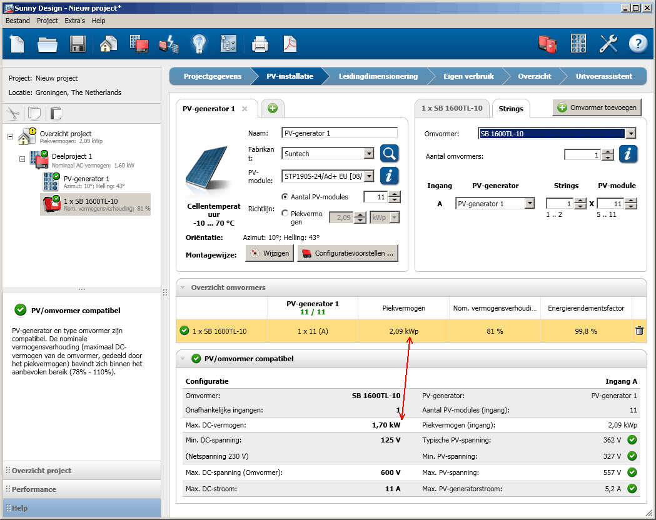Viewport: 656px width, 520px height.
Task: Increase the Aantal PV-modules stepper value
Action: (x=395, y=194)
